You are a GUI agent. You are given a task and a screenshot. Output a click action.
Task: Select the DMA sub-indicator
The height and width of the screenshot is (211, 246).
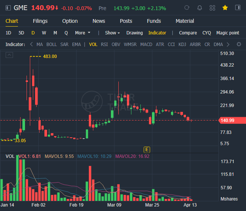[x=218, y=45]
